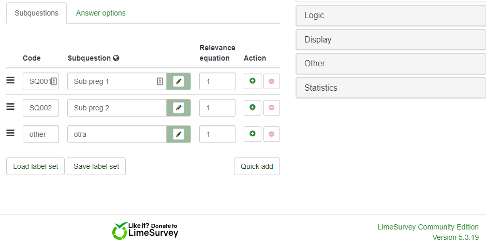Grab the drag handle for SQ002 row
Image resolution: width=486 pixels, height=244 pixels.
pyautogui.click(x=10, y=107)
